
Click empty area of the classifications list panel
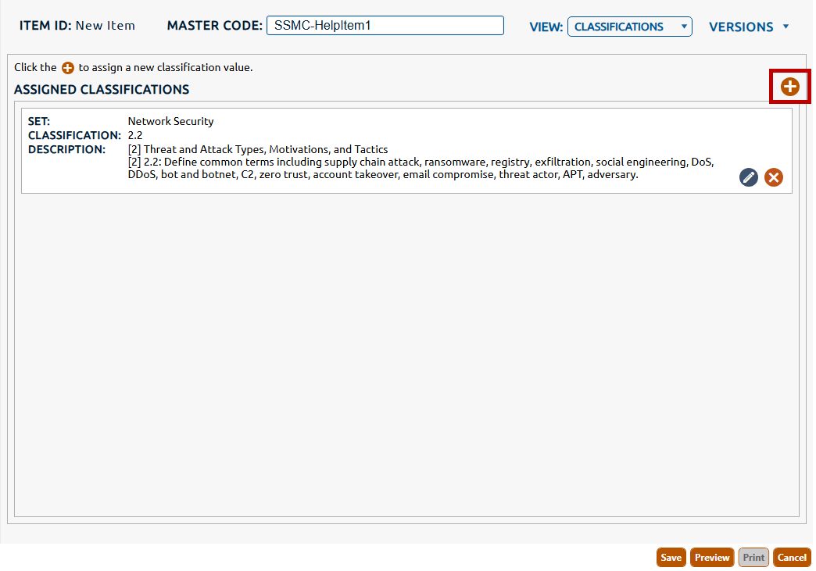(406, 352)
